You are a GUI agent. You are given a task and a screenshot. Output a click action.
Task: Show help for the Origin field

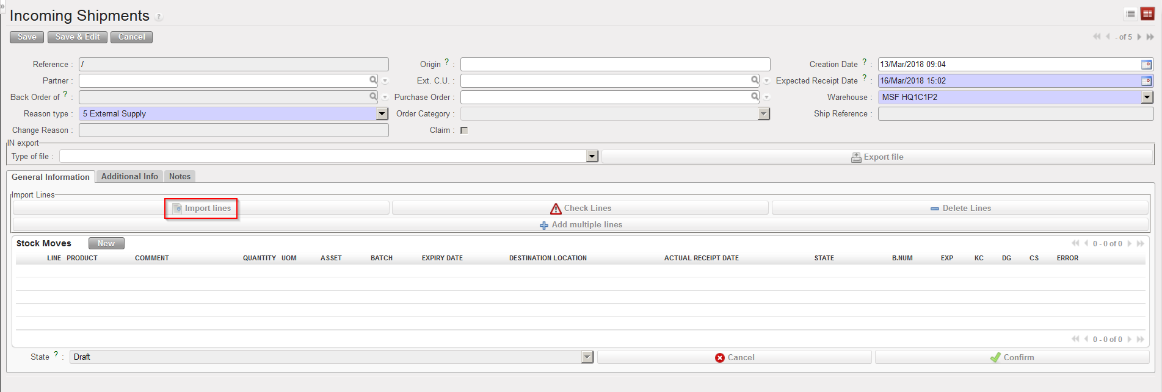(x=446, y=62)
